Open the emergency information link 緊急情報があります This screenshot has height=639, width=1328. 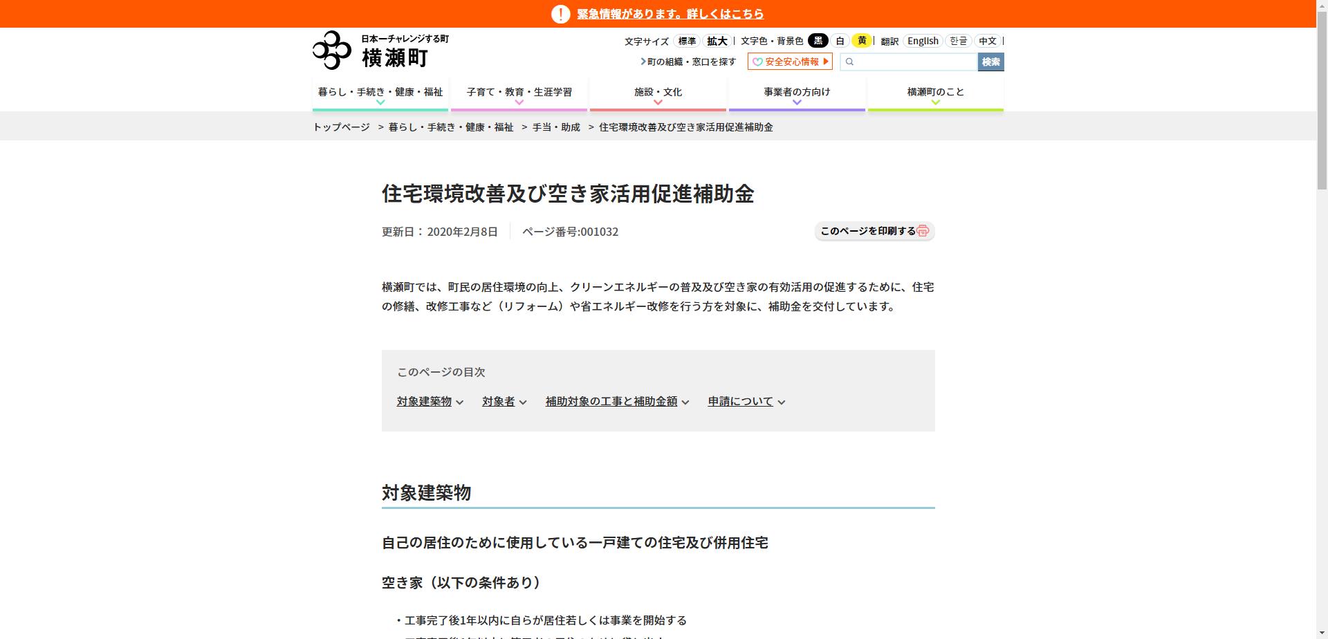670,14
